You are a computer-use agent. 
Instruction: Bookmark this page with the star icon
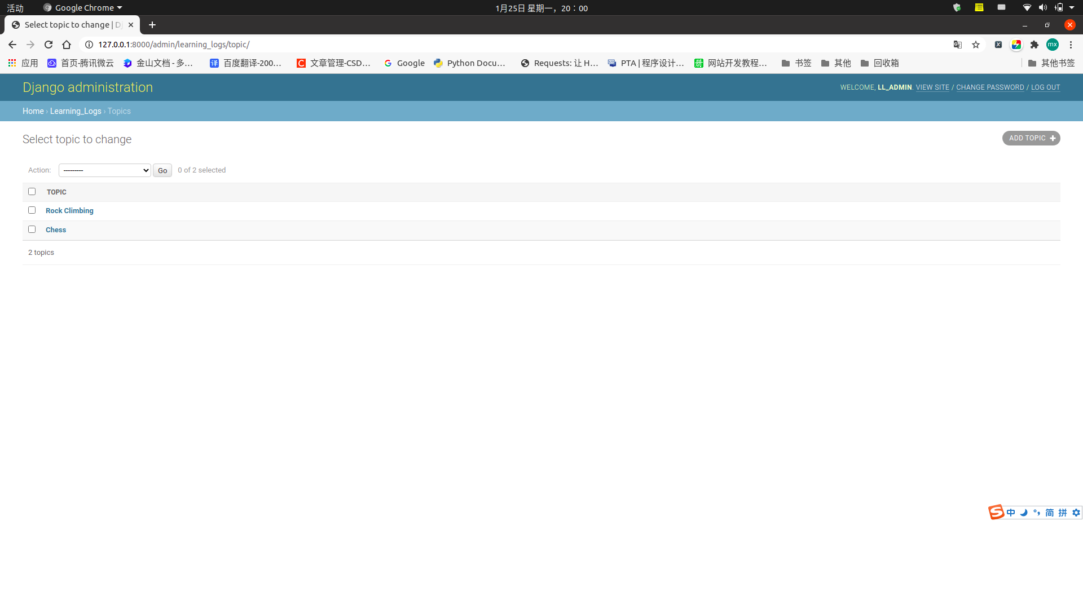click(976, 45)
